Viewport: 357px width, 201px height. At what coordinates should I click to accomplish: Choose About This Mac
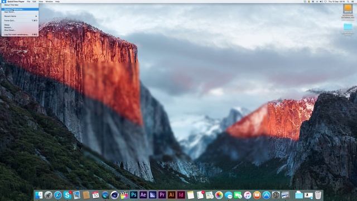pos(11,5)
